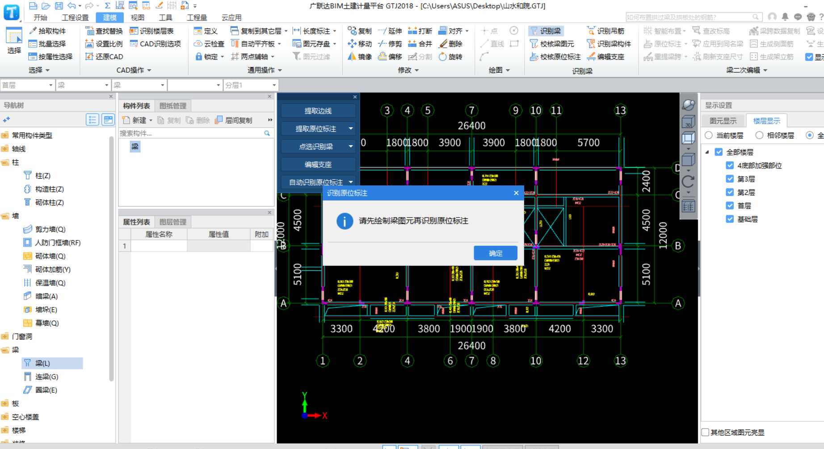
Task: Click the 修剪 trim tool
Action: tap(390, 44)
